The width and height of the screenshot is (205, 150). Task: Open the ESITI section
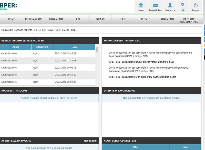point(122,19)
